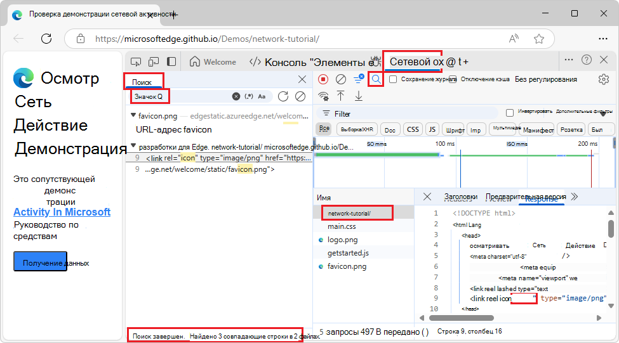
Task: Click the response horizontal scrollbar
Action: tap(461, 318)
